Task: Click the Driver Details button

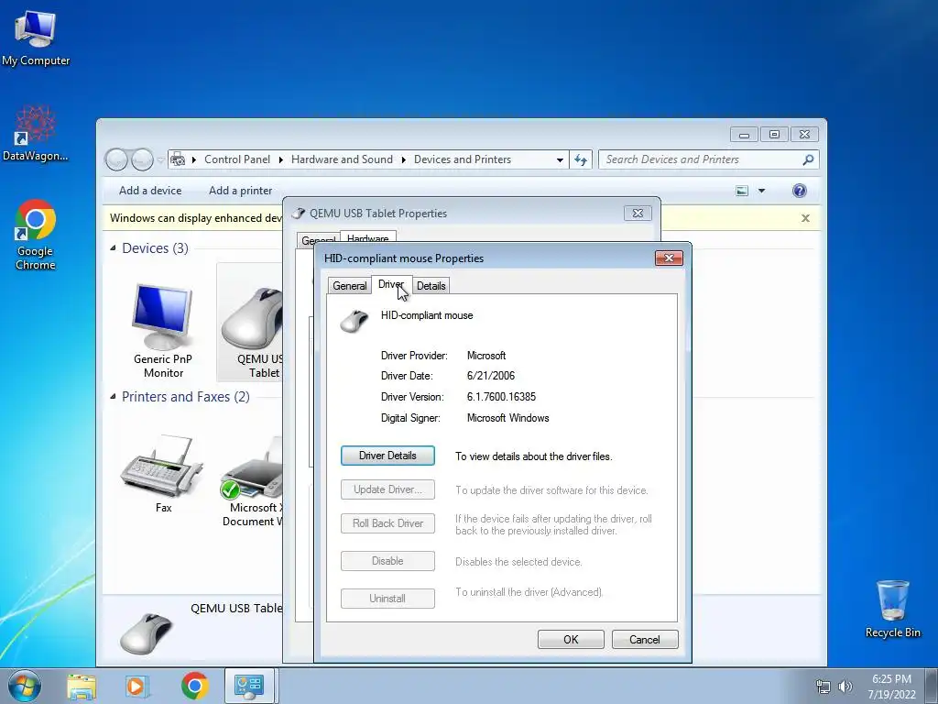Action: tap(387, 456)
